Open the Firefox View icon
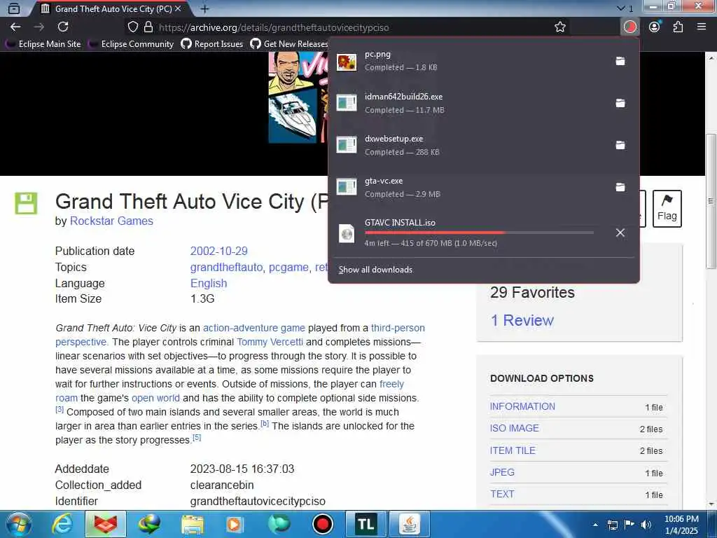Image resolution: width=717 pixels, height=538 pixels. click(14, 8)
